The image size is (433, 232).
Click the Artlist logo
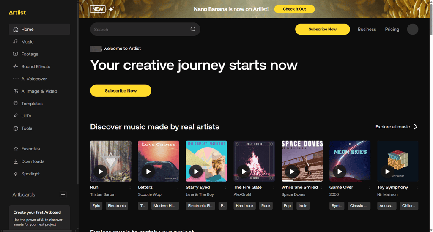pyautogui.click(x=17, y=12)
